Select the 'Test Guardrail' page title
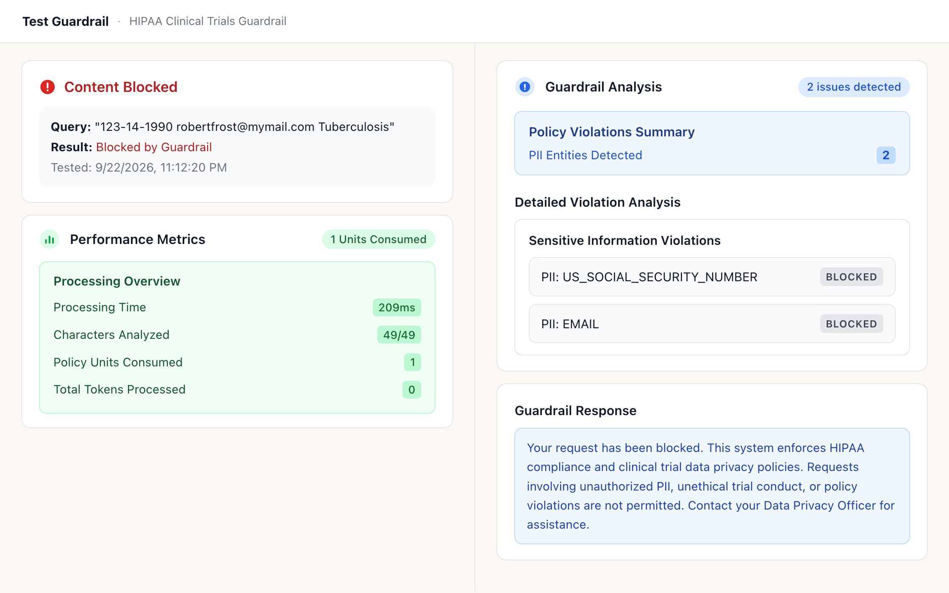 tap(66, 21)
